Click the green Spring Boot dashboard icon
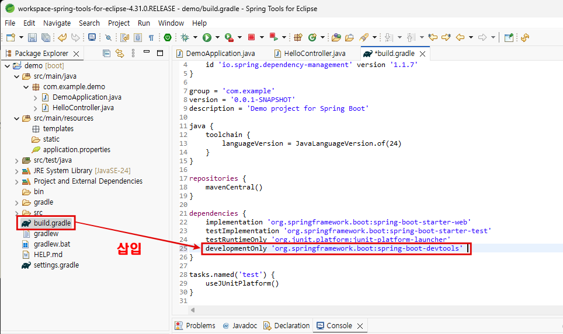Viewport: 563px width, 334px height. (x=168, y=37)
